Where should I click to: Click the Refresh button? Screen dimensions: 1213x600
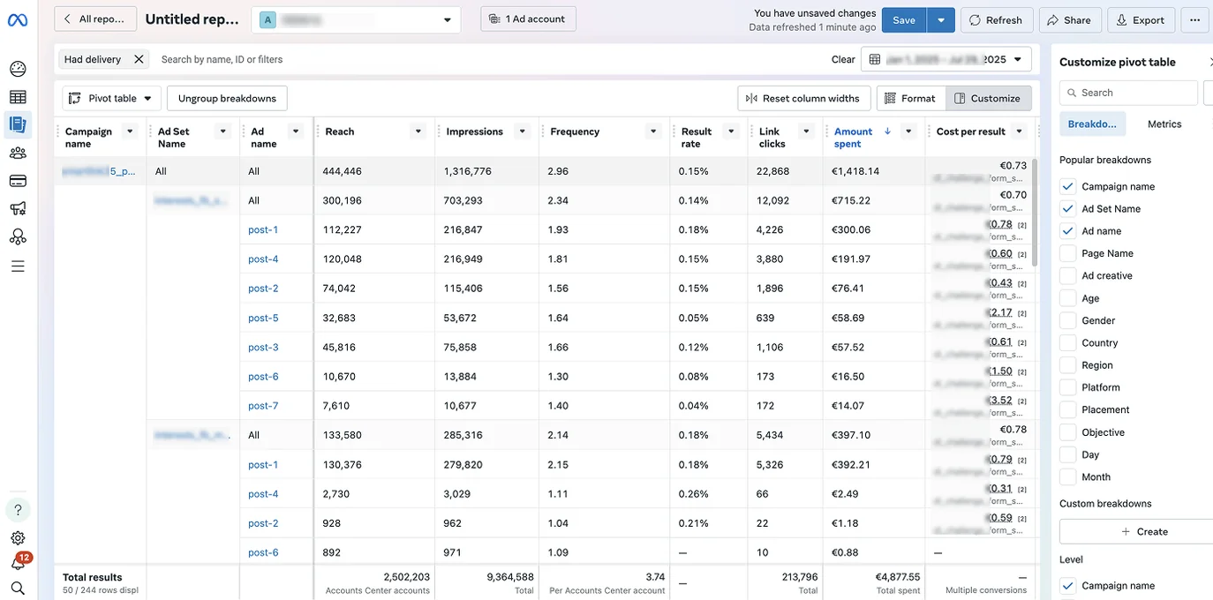pyautogui.click(x=996, y=19)
